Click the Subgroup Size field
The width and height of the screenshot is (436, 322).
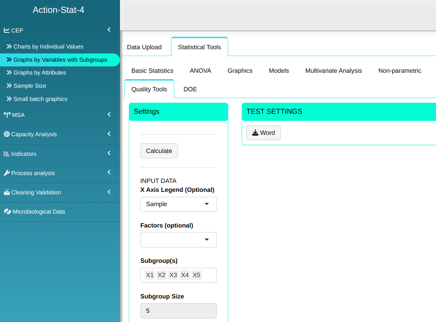(178, 311)
